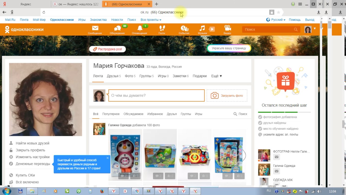
Task: Open Друзья 5 profile tab
Action: (114, 76)
